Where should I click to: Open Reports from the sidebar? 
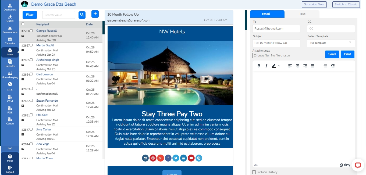coord(10,63)
